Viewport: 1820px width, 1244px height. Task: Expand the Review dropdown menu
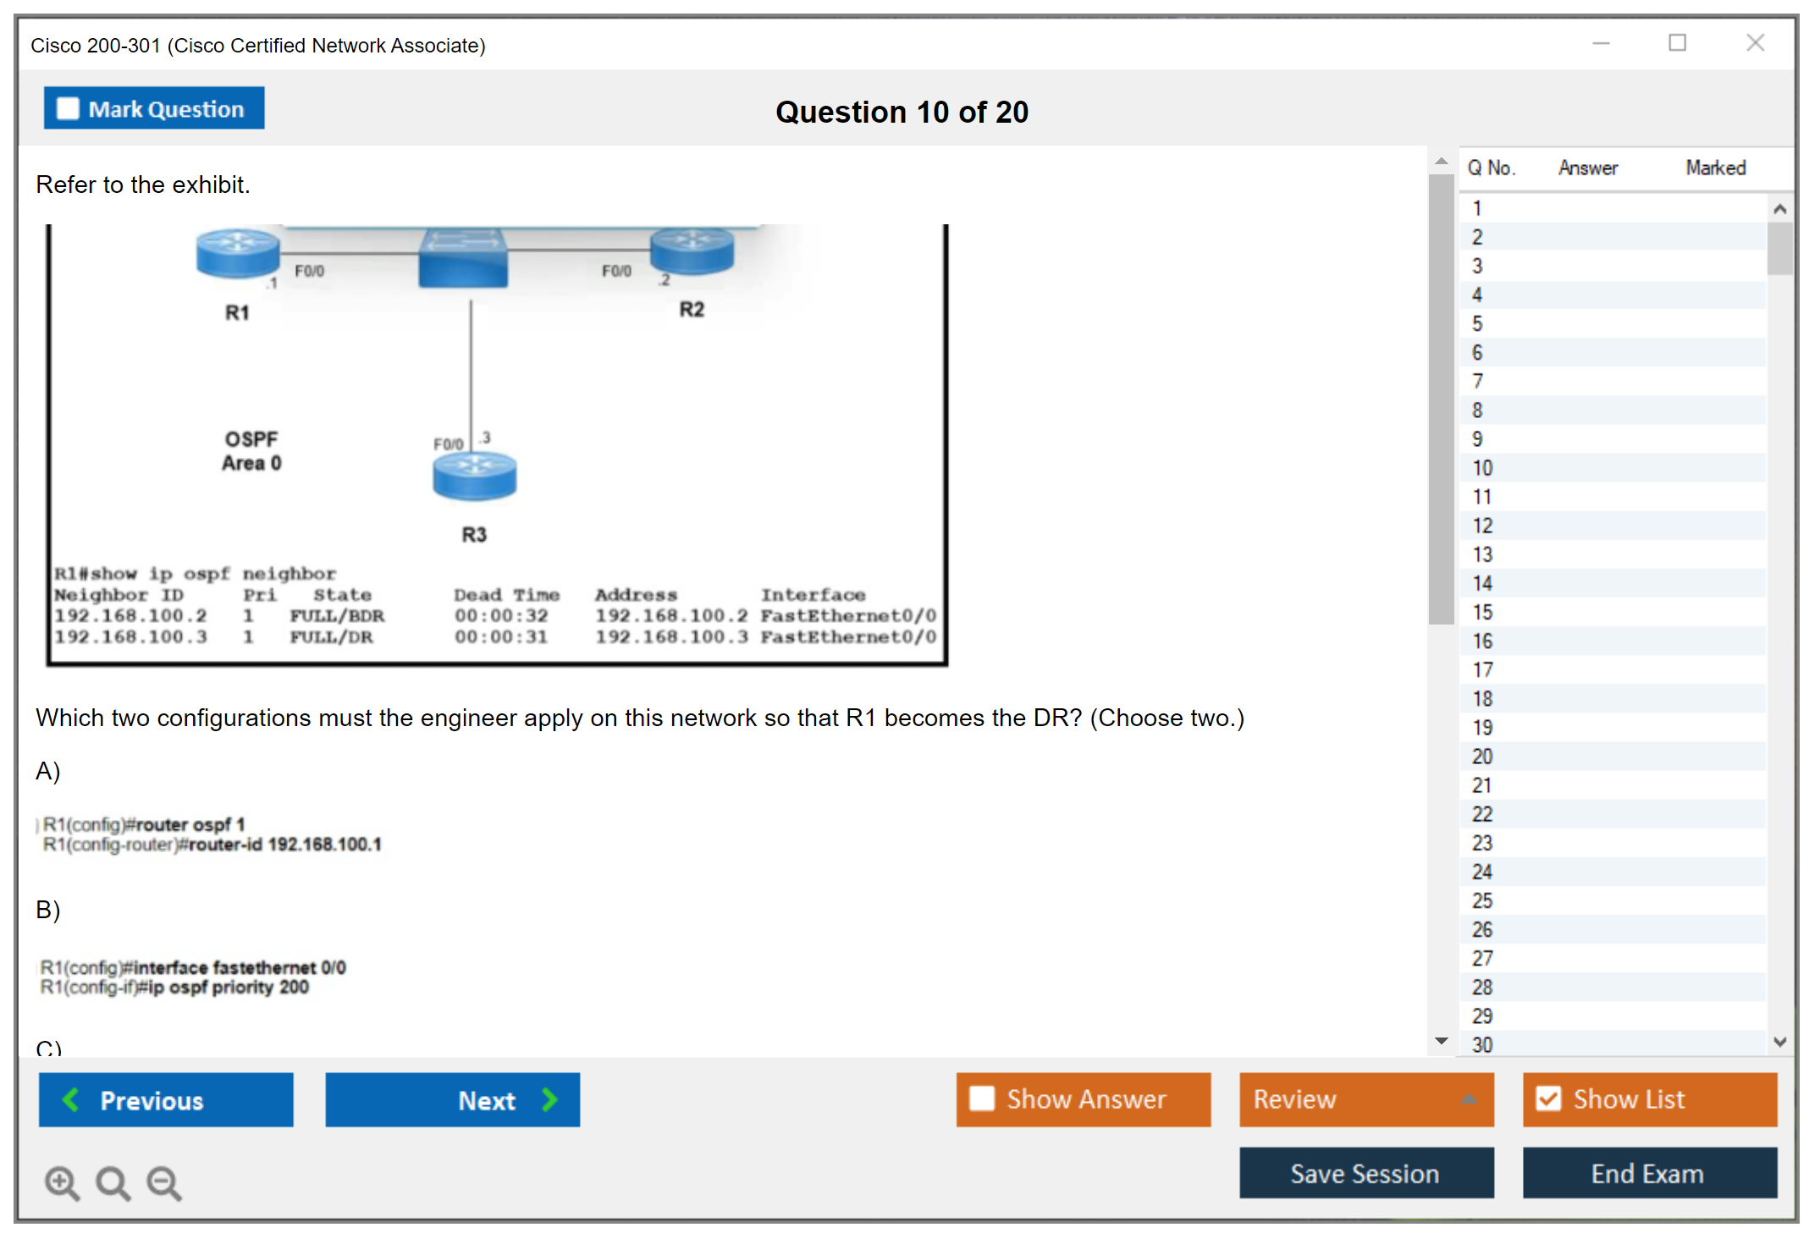1469,1099
